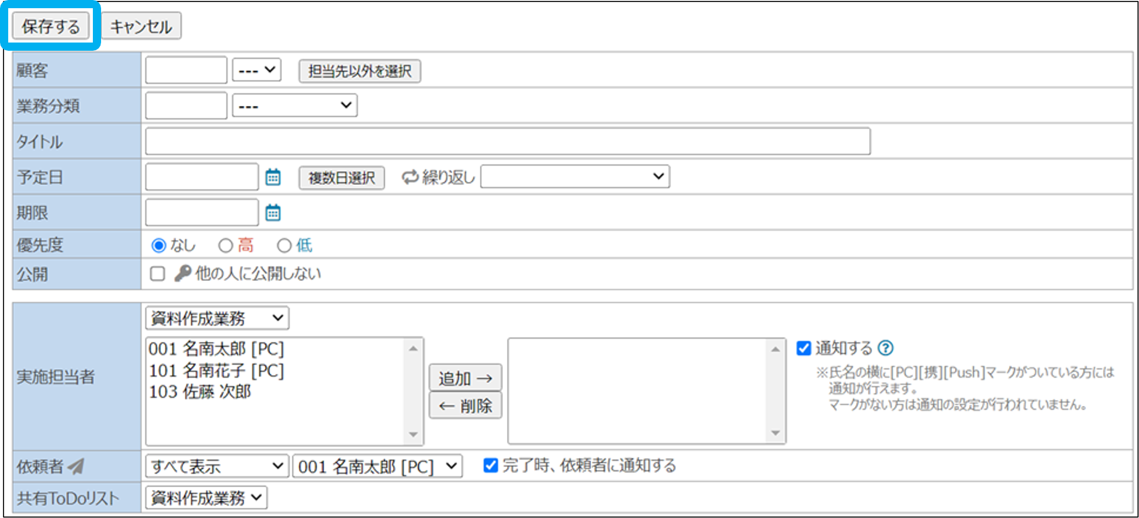Open calendar picker for 期限
1139x518 pixels.
point(273,213)
